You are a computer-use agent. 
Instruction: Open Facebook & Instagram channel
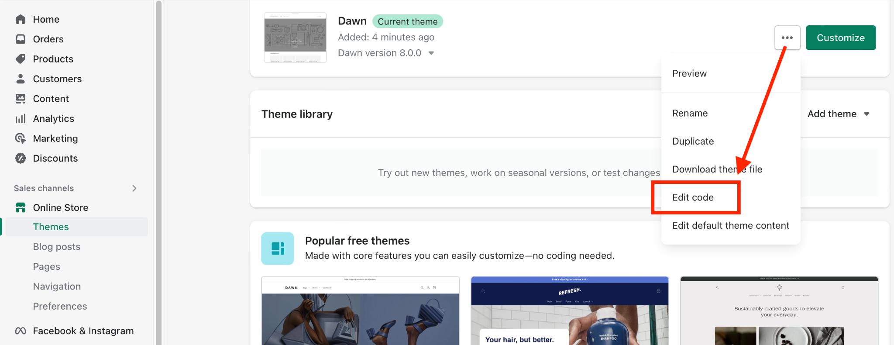coord(83,331)
